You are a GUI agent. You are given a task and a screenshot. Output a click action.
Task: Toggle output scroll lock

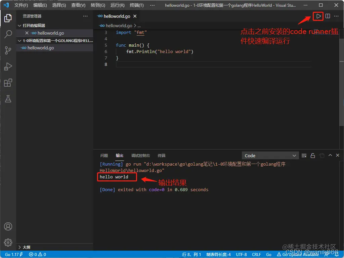pos(313,156)
